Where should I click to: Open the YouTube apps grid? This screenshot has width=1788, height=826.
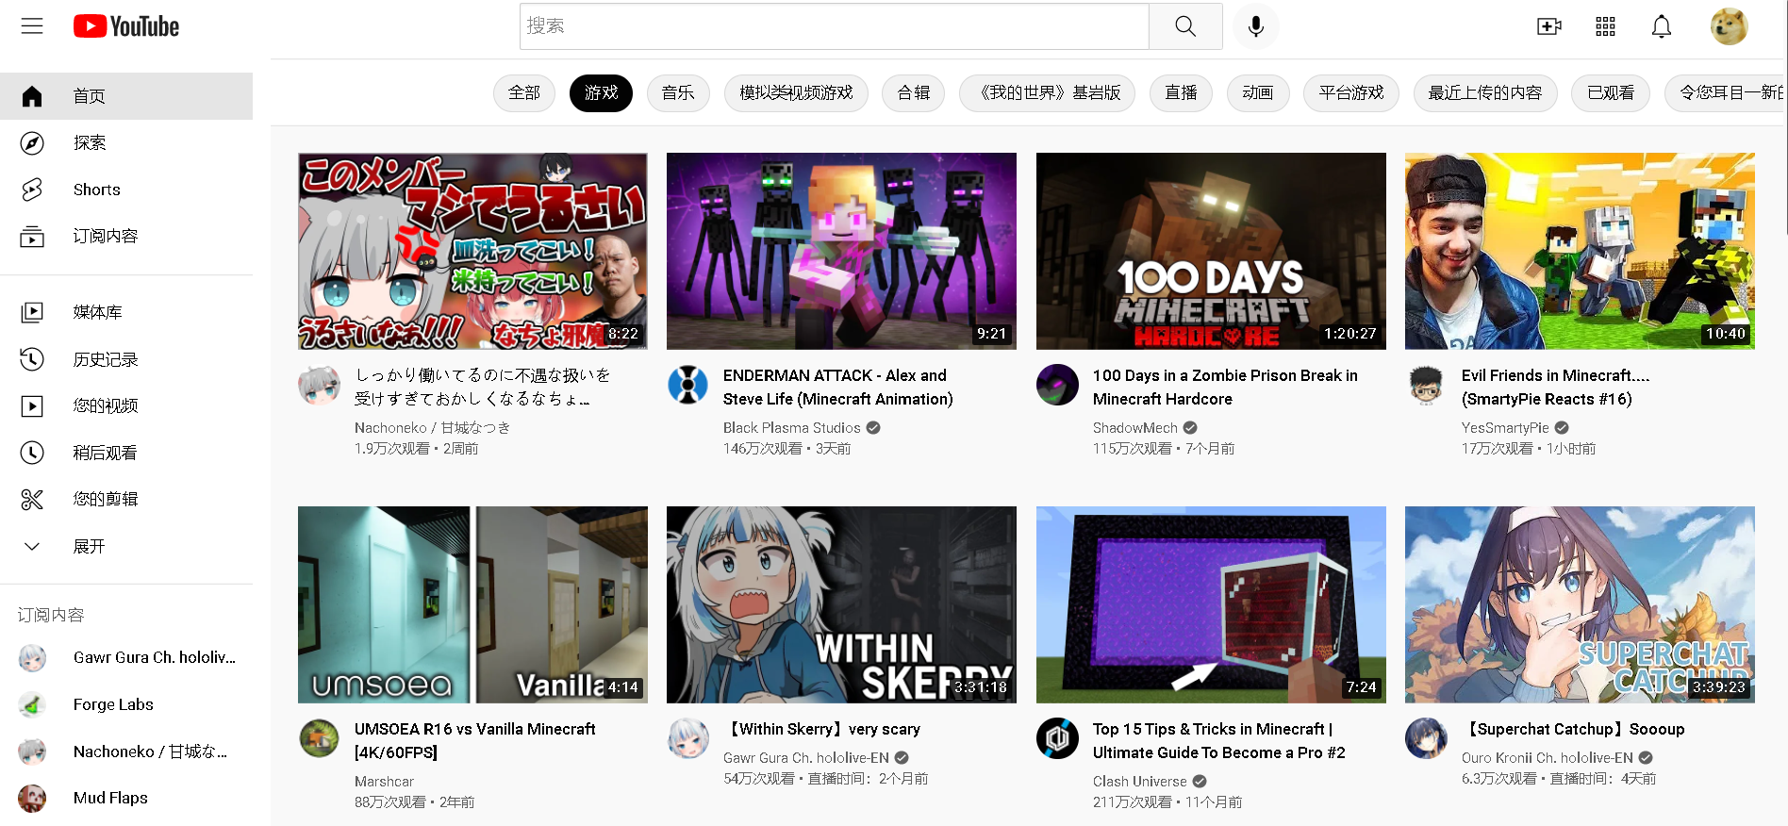click(x=1605, y=26)
